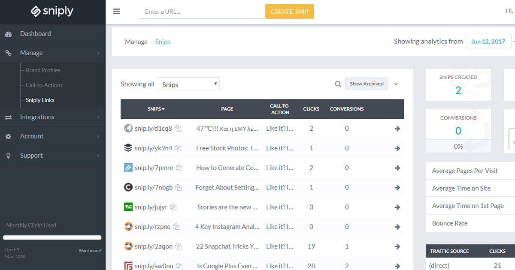Click the Create Snip button
Screen dimensions: 515x270
tap(290, 12)
